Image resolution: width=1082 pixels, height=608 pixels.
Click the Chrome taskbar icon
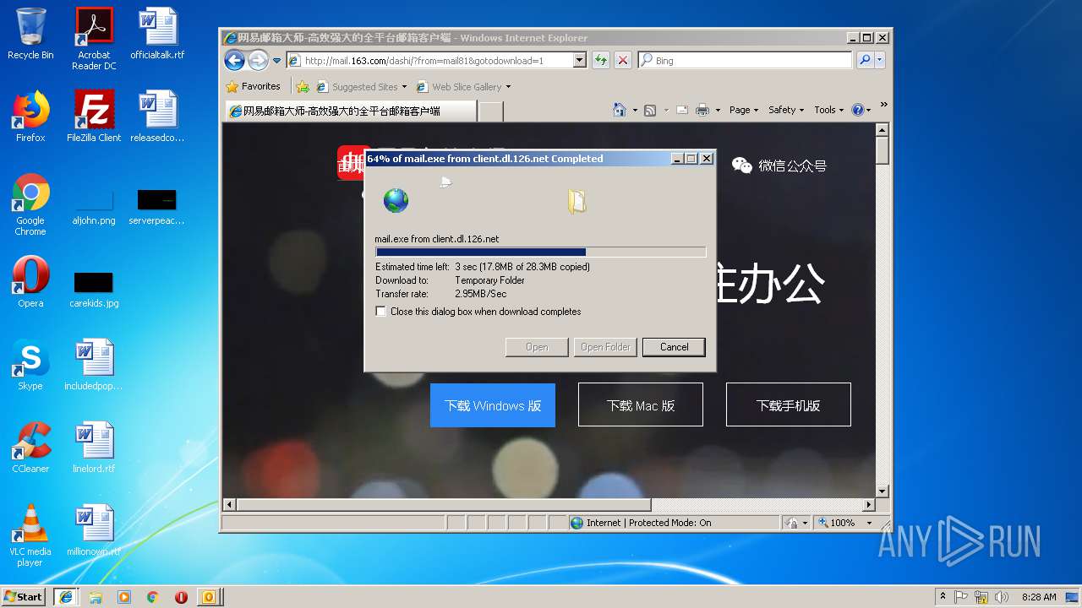[x=152, y=597]
